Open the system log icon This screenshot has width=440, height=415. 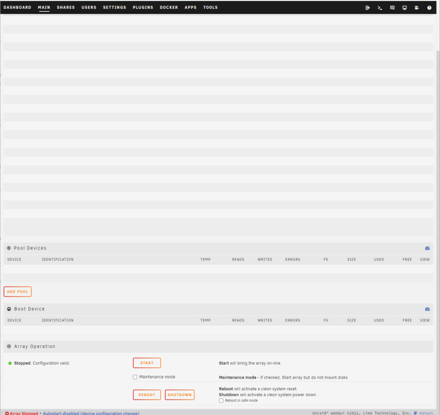click(417, 8)
